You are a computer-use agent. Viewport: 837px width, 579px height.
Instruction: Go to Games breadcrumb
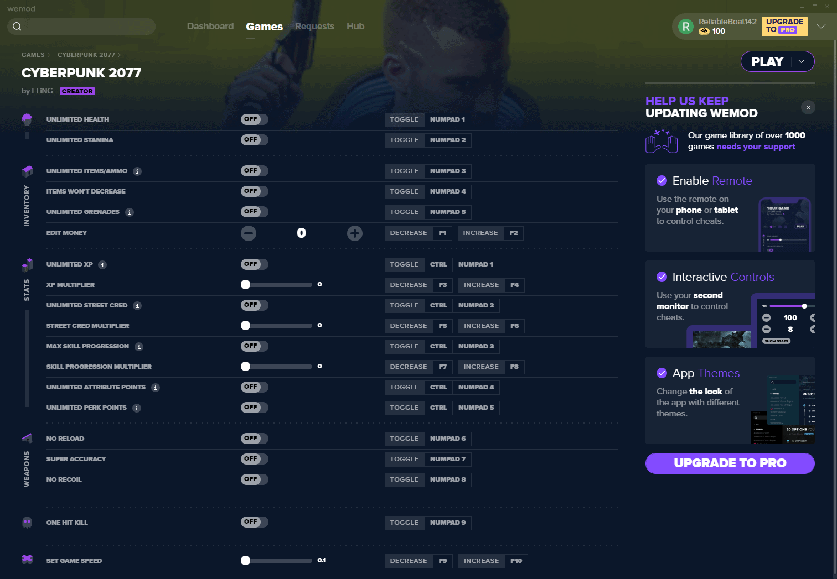(x=33, y=55)
